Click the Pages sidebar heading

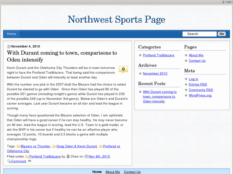[190, 47]
